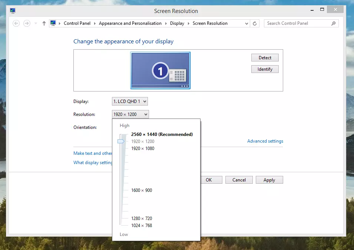
Task: Navigate to Appearance and Personalisation breadcrumb
Action: click(130, 23)
